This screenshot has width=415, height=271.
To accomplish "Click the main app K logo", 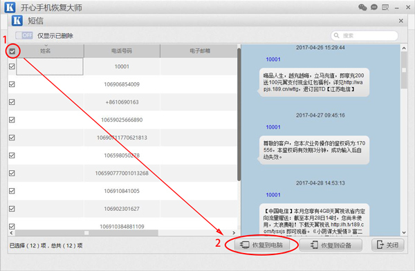I will tap(10, 7).
